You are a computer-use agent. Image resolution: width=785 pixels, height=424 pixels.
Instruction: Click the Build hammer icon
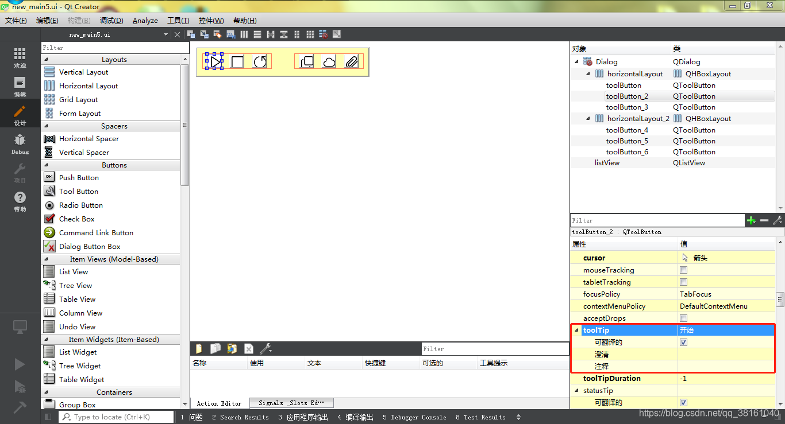[x=20, y=407]
